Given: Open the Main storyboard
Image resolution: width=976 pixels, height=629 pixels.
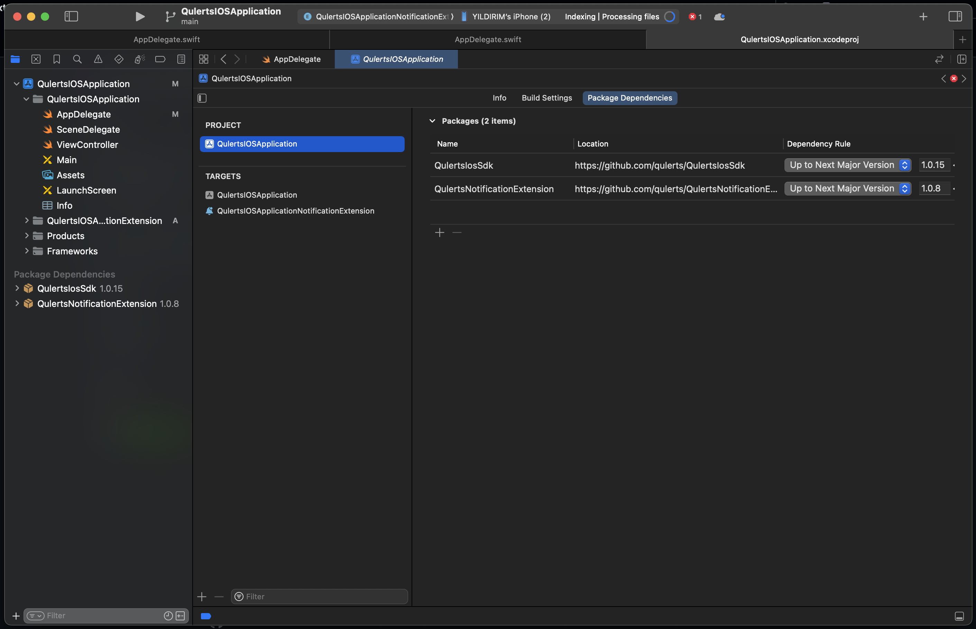Looking at the screenshot, I should click(x=67, y=160).
